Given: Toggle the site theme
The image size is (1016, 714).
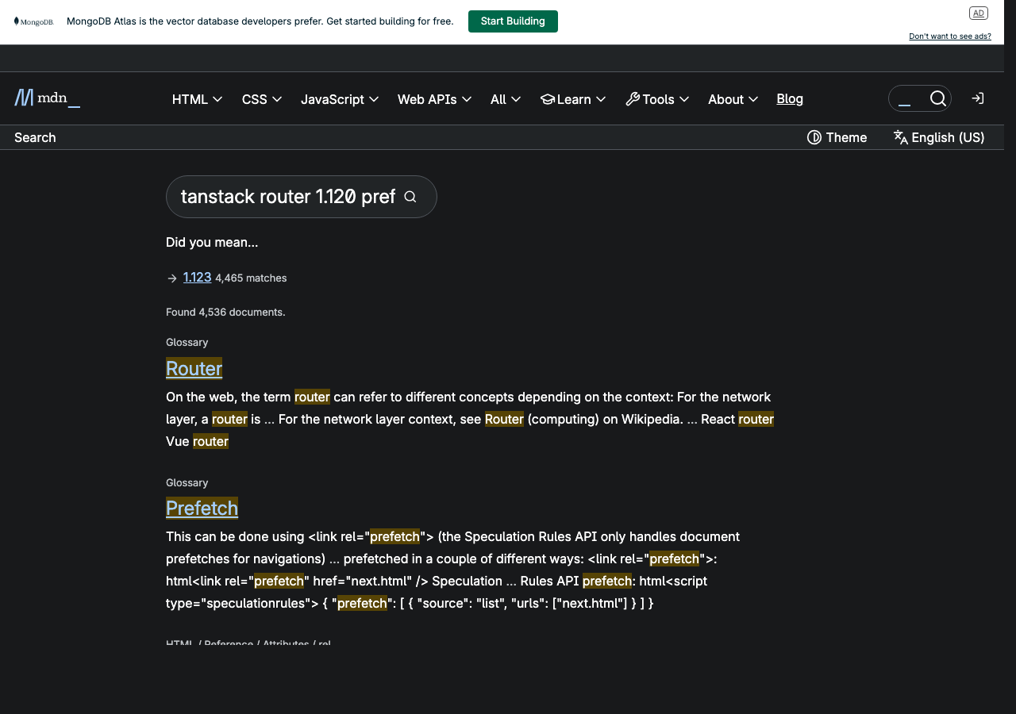Looking at the screenshot, I should coord(837,137).
